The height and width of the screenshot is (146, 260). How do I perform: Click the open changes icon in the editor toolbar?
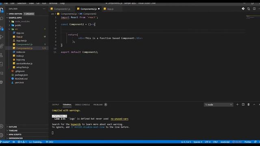click(249, 9)
